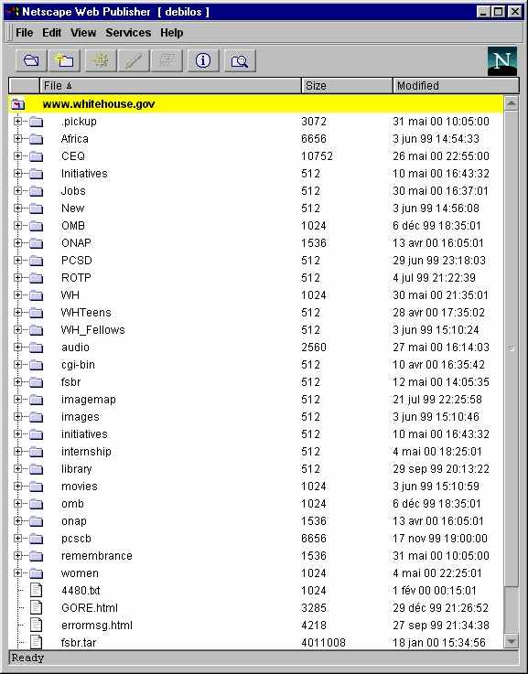The width and height of the screenshot is (528, 674).
Task: Sort by the Size column header
Action: (347, 86)
